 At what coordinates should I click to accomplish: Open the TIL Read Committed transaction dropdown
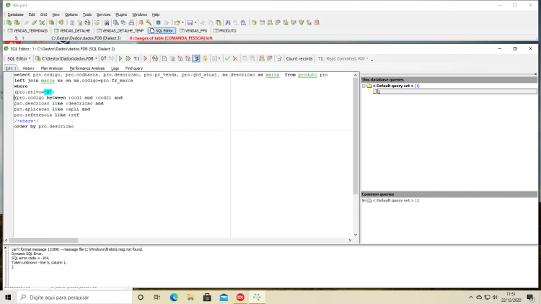343,58
